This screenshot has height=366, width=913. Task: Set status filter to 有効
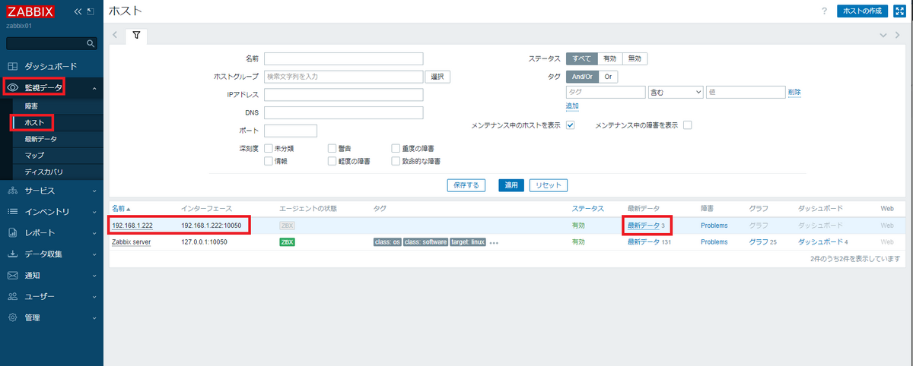(x=610, y=58)
